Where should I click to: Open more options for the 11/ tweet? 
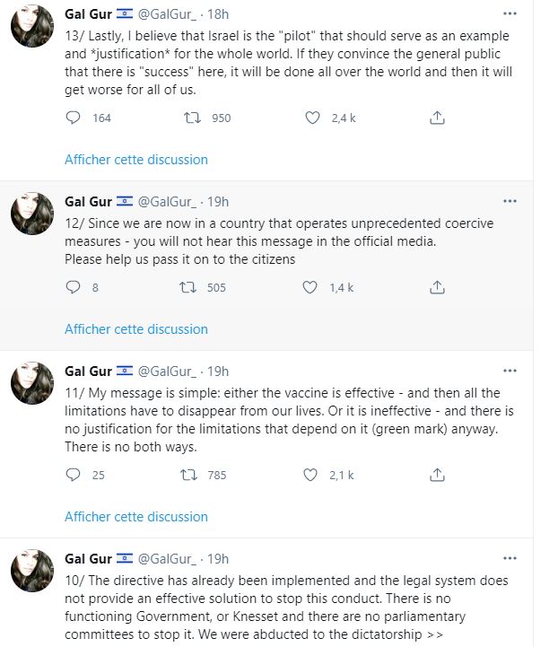510,371
